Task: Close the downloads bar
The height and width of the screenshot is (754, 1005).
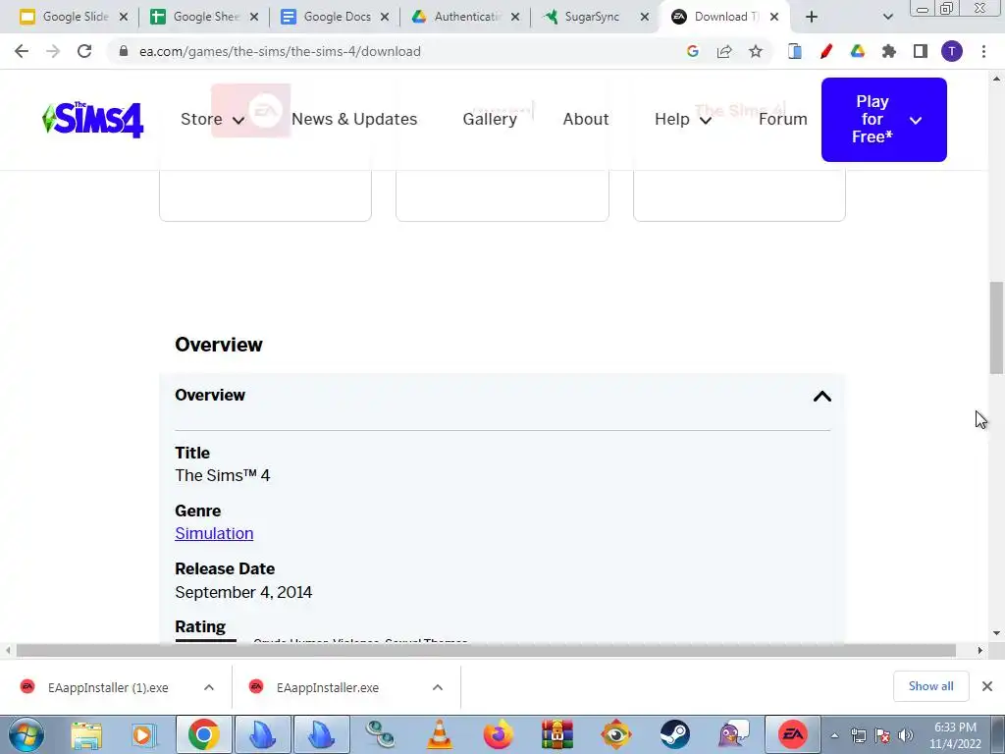Action: [x=987, y=686]
